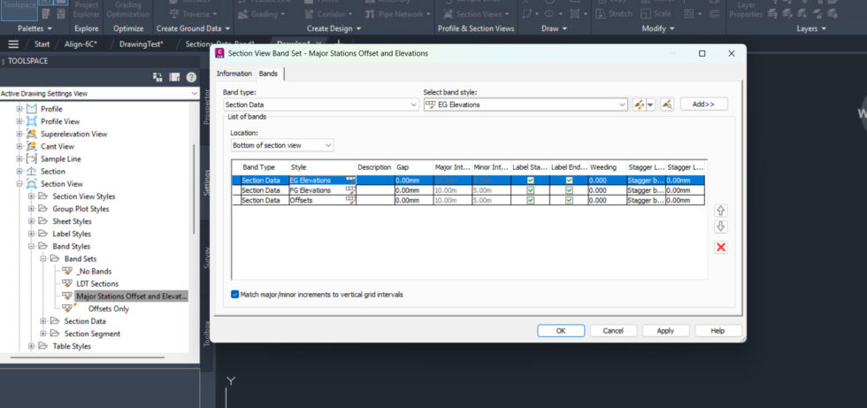
Task: Open the Location dropdown
Action: tap(282, 145)
